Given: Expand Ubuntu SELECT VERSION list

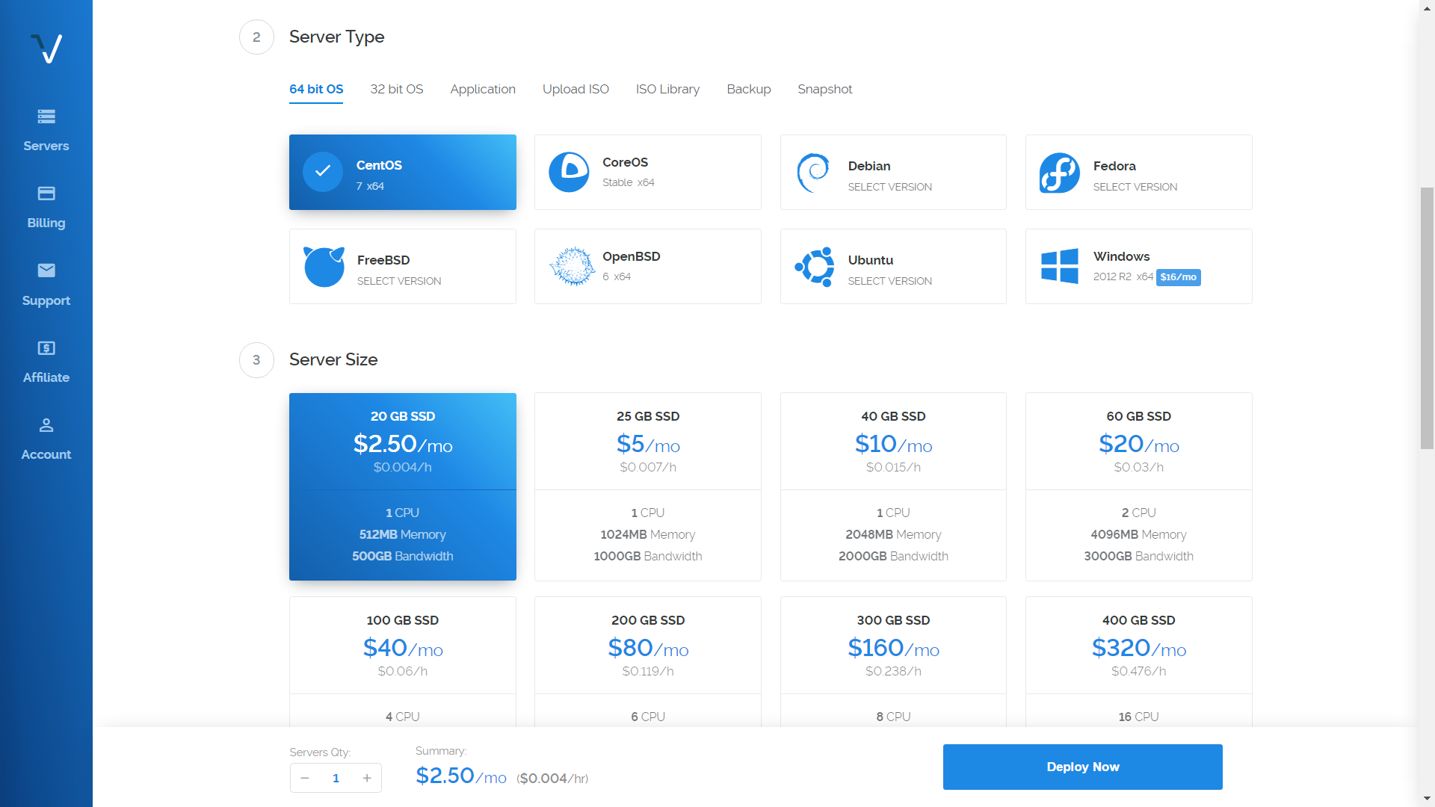Looking at the screenshot, I should point(889,281).
